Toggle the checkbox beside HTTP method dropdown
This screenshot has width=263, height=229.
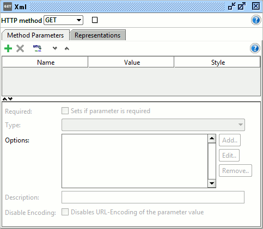click(x=95, y=20)
